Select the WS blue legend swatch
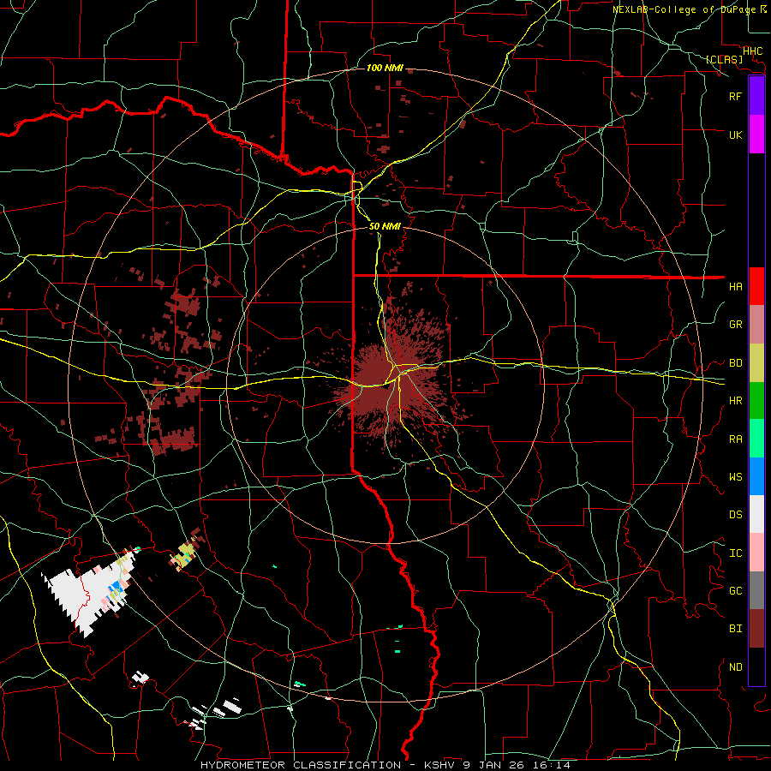The width and height of the screenshot is (771, 771). (756, 476)
